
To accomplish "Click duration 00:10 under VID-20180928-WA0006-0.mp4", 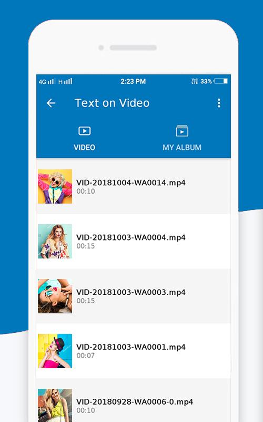I will pyautogui.click(x=86, y=411).
